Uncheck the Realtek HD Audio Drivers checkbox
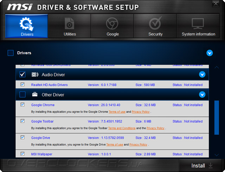The width and height of the screenshot is (225, 172). coord(22,84)
